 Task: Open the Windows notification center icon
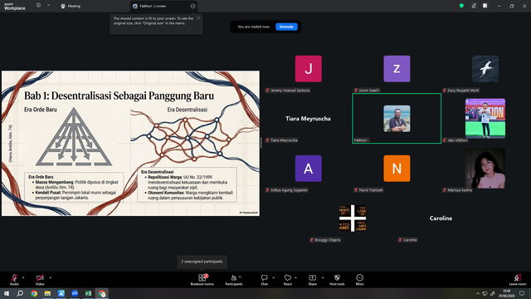click(522, 293)
